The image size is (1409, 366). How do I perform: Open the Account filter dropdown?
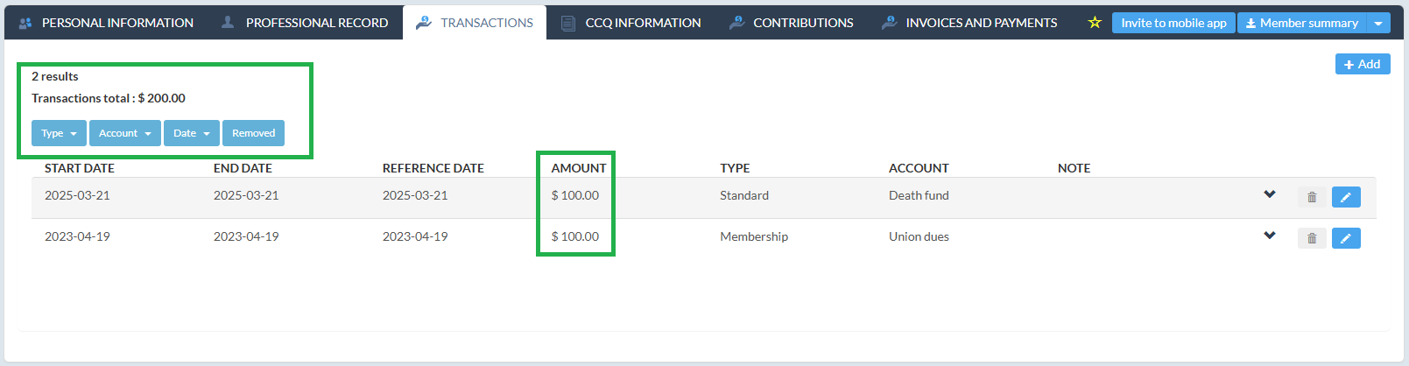click(x=125, y=133)
